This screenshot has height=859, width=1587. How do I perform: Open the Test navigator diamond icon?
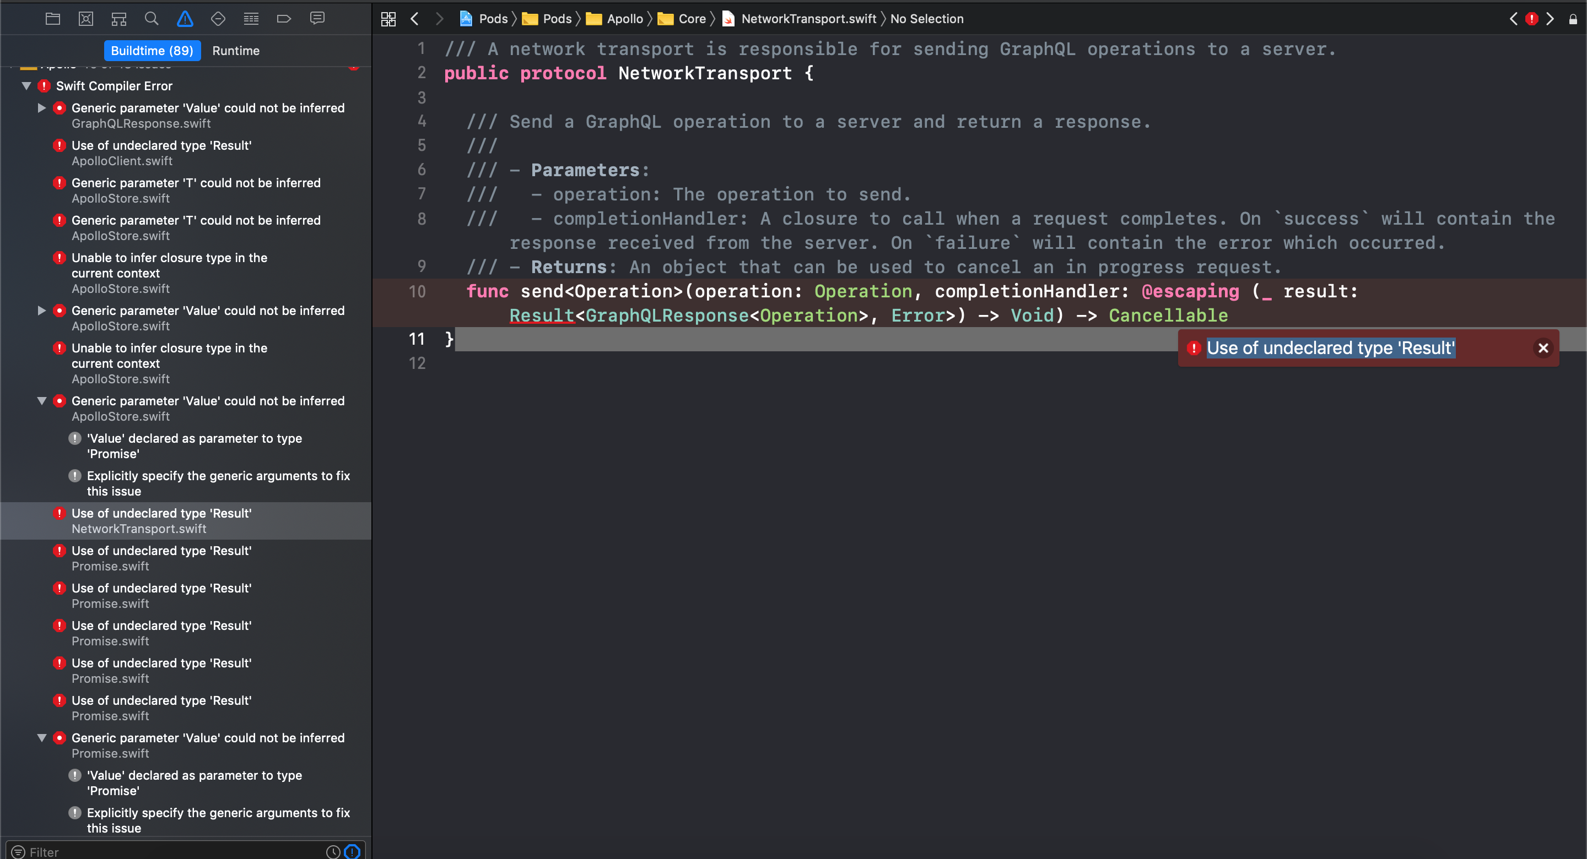[x=218, y=19]
